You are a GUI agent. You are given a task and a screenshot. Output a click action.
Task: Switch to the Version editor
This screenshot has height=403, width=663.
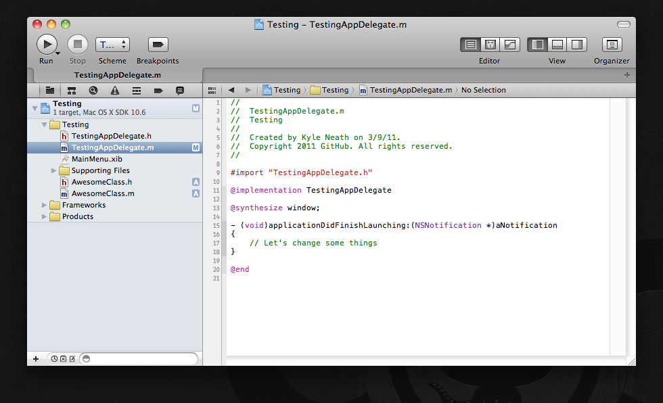pyautogui.click(x=509, y=45)
